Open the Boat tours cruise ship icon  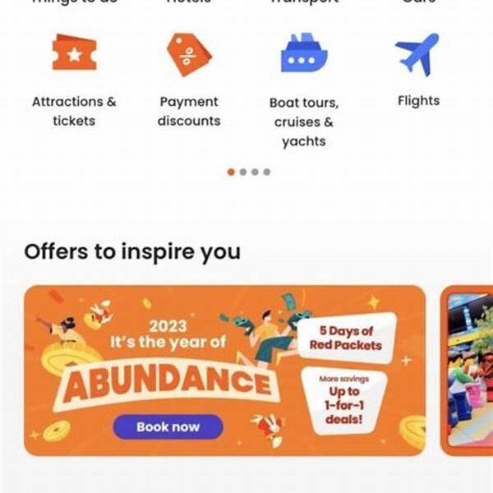pos(304,53)
